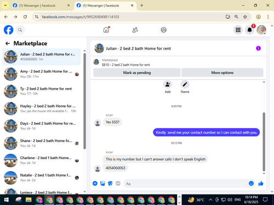Click the 4054060063 phone number message
274x205 pixels.
116,168
